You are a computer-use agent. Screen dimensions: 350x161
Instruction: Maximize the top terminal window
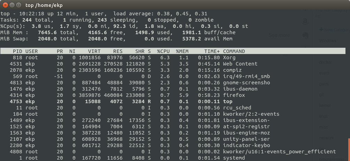coord(19,5)
